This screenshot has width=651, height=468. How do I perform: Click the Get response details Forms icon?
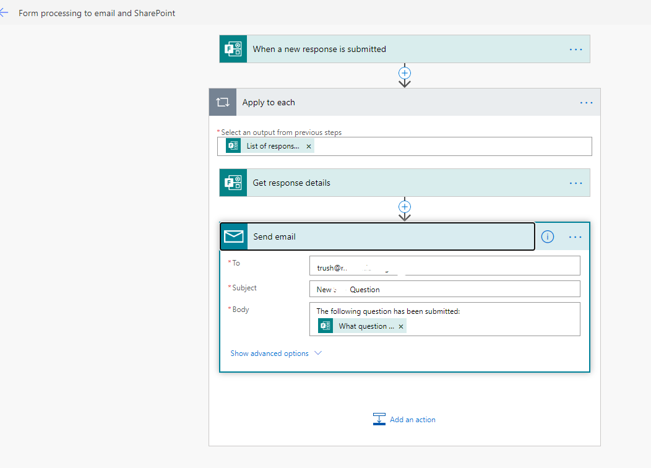tap(233, 182)
